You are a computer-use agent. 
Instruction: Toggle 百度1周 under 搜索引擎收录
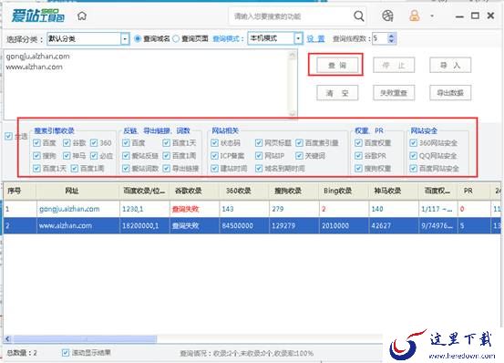pyautogui.click(x=75, y=168)
